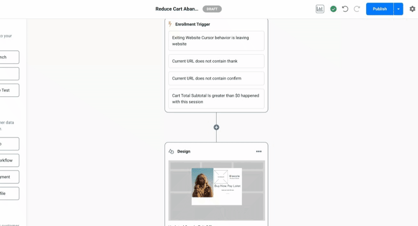
Task: Open the Cart Total Subtotal condition
Action: click(x=216, y=99)
